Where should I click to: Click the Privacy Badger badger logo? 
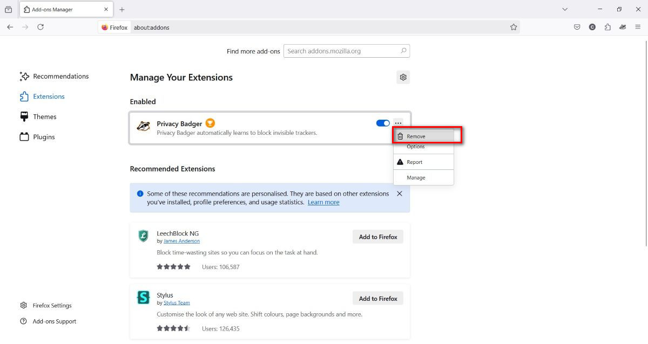pos(143,126)
